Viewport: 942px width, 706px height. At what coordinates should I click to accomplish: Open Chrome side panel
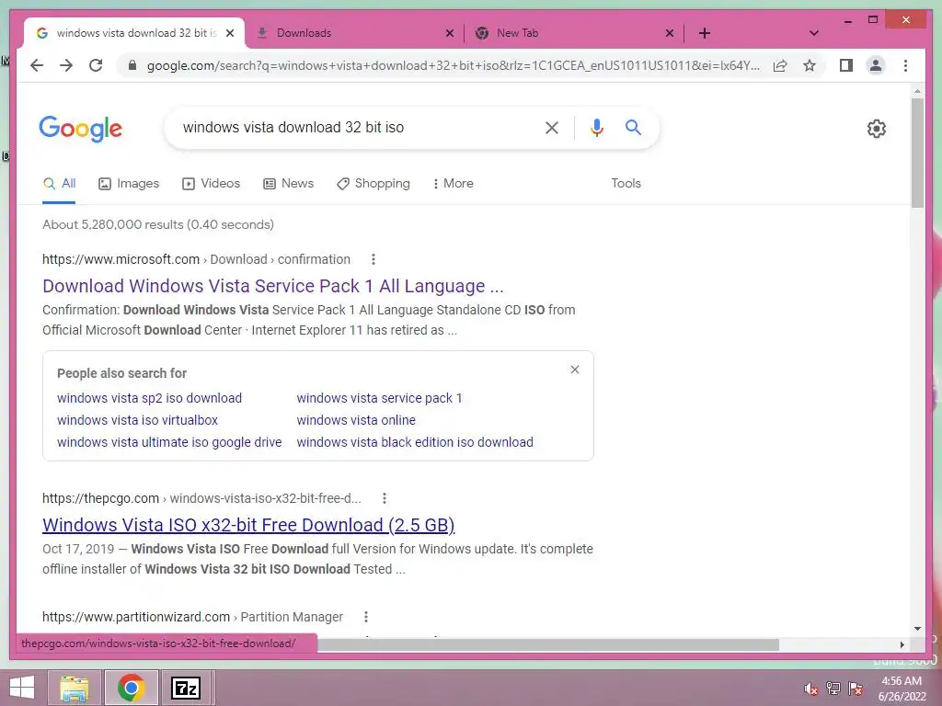coord(846,65)
